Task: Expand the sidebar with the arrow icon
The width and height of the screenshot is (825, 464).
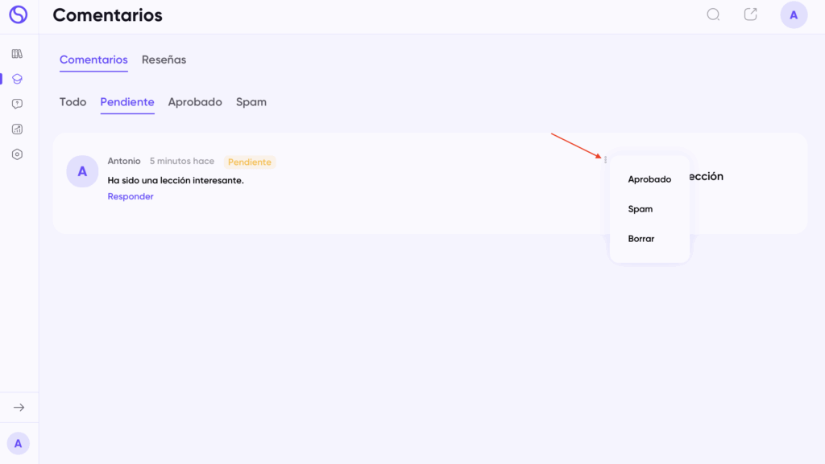Action: 19,408
